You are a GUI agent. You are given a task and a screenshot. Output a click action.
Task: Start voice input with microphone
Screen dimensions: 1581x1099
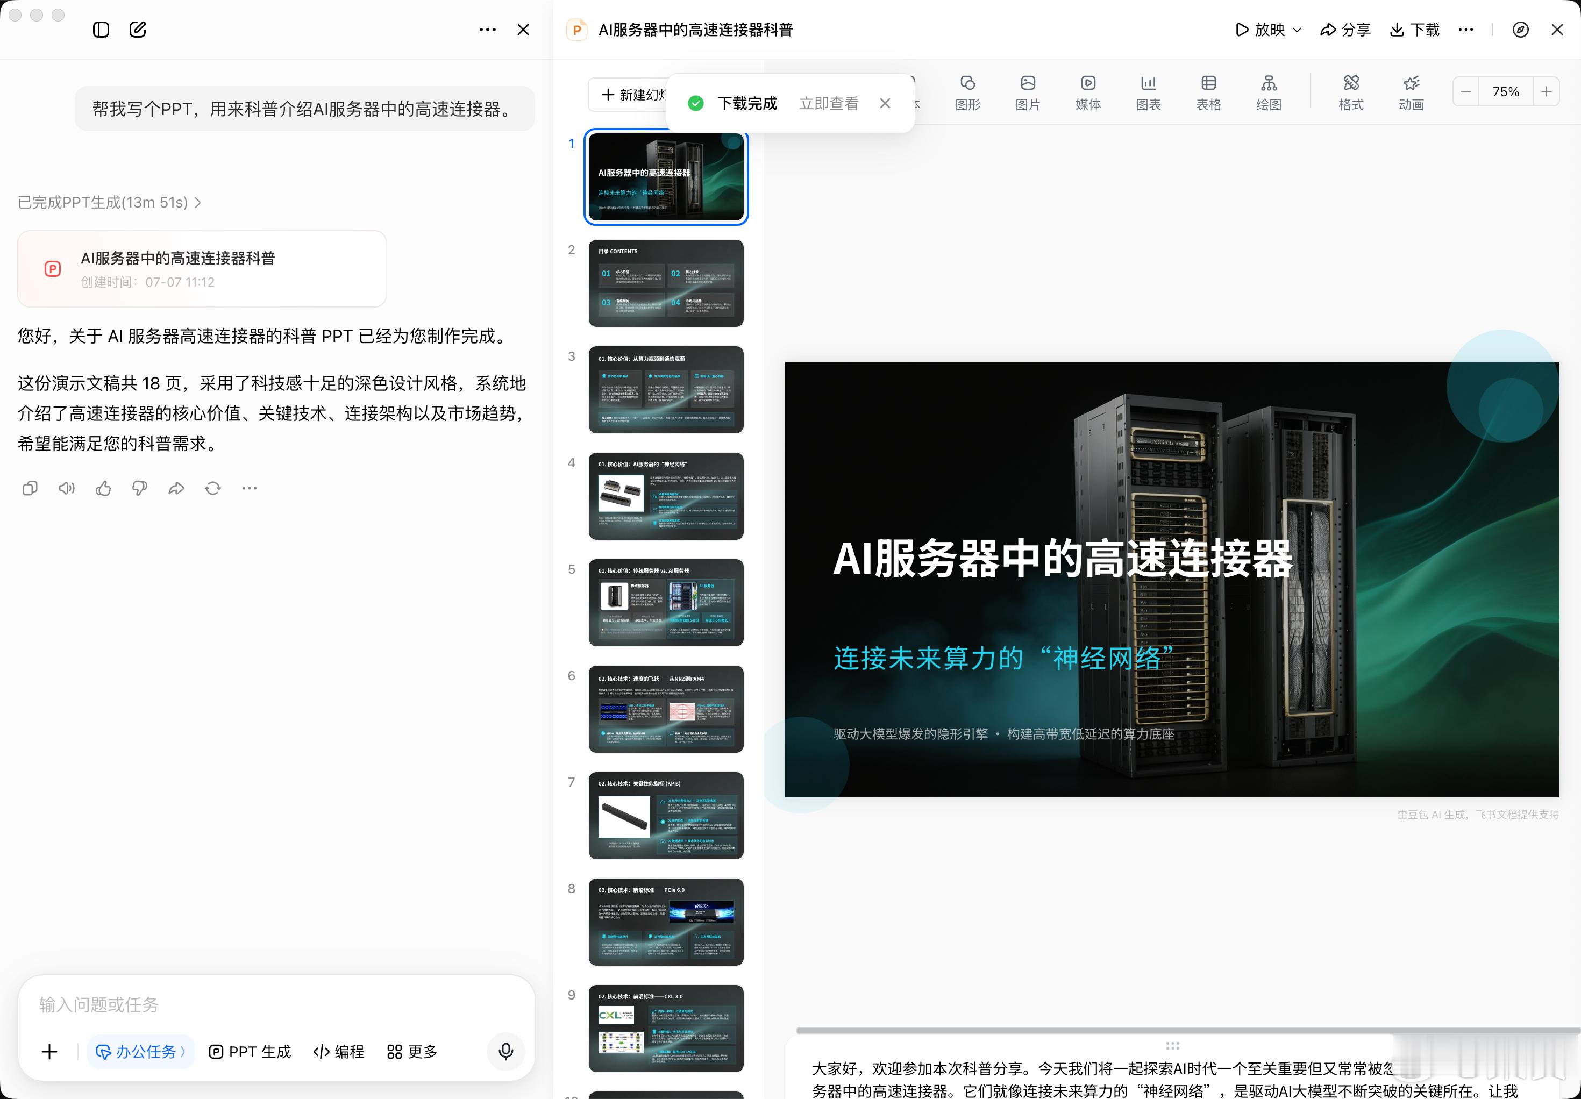click(505, 1052)
